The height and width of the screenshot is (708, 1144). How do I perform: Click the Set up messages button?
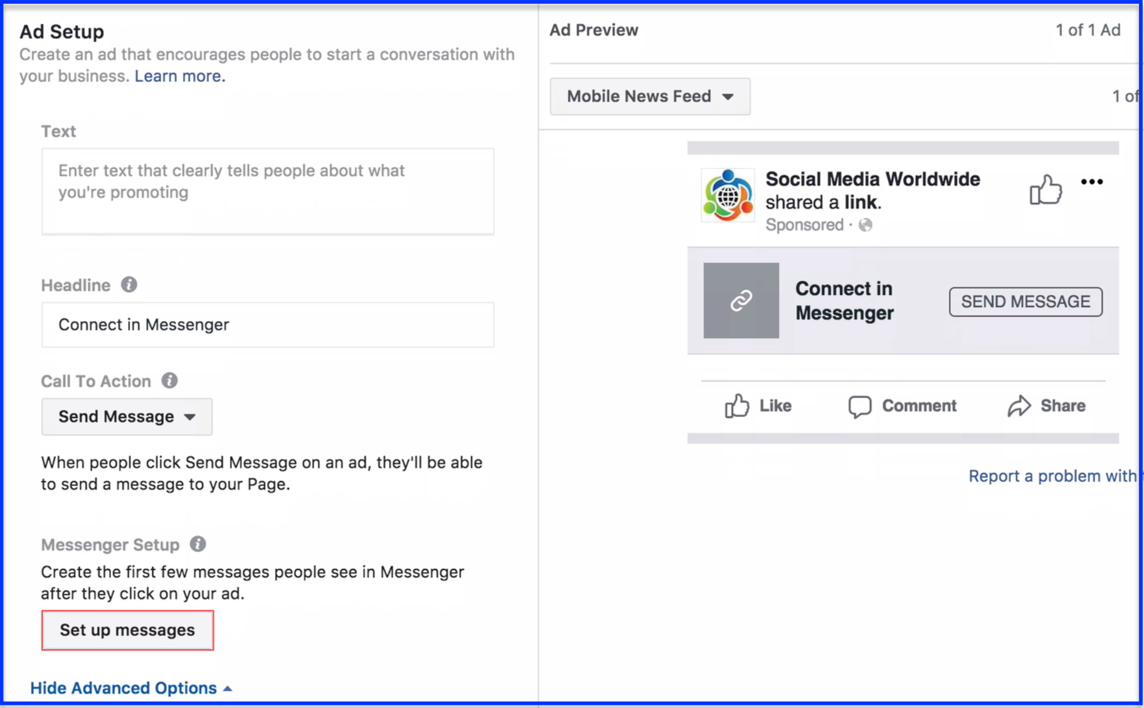tap(128, 630)
